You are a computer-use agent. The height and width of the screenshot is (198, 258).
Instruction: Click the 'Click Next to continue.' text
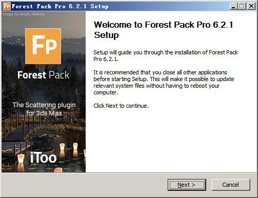[x=121, y=106]
